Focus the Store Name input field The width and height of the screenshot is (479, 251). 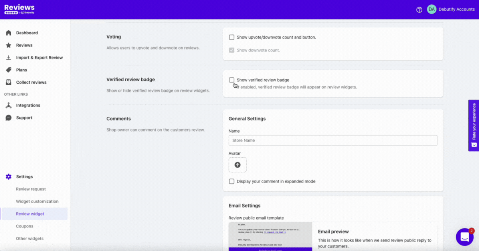coord(333,140)
